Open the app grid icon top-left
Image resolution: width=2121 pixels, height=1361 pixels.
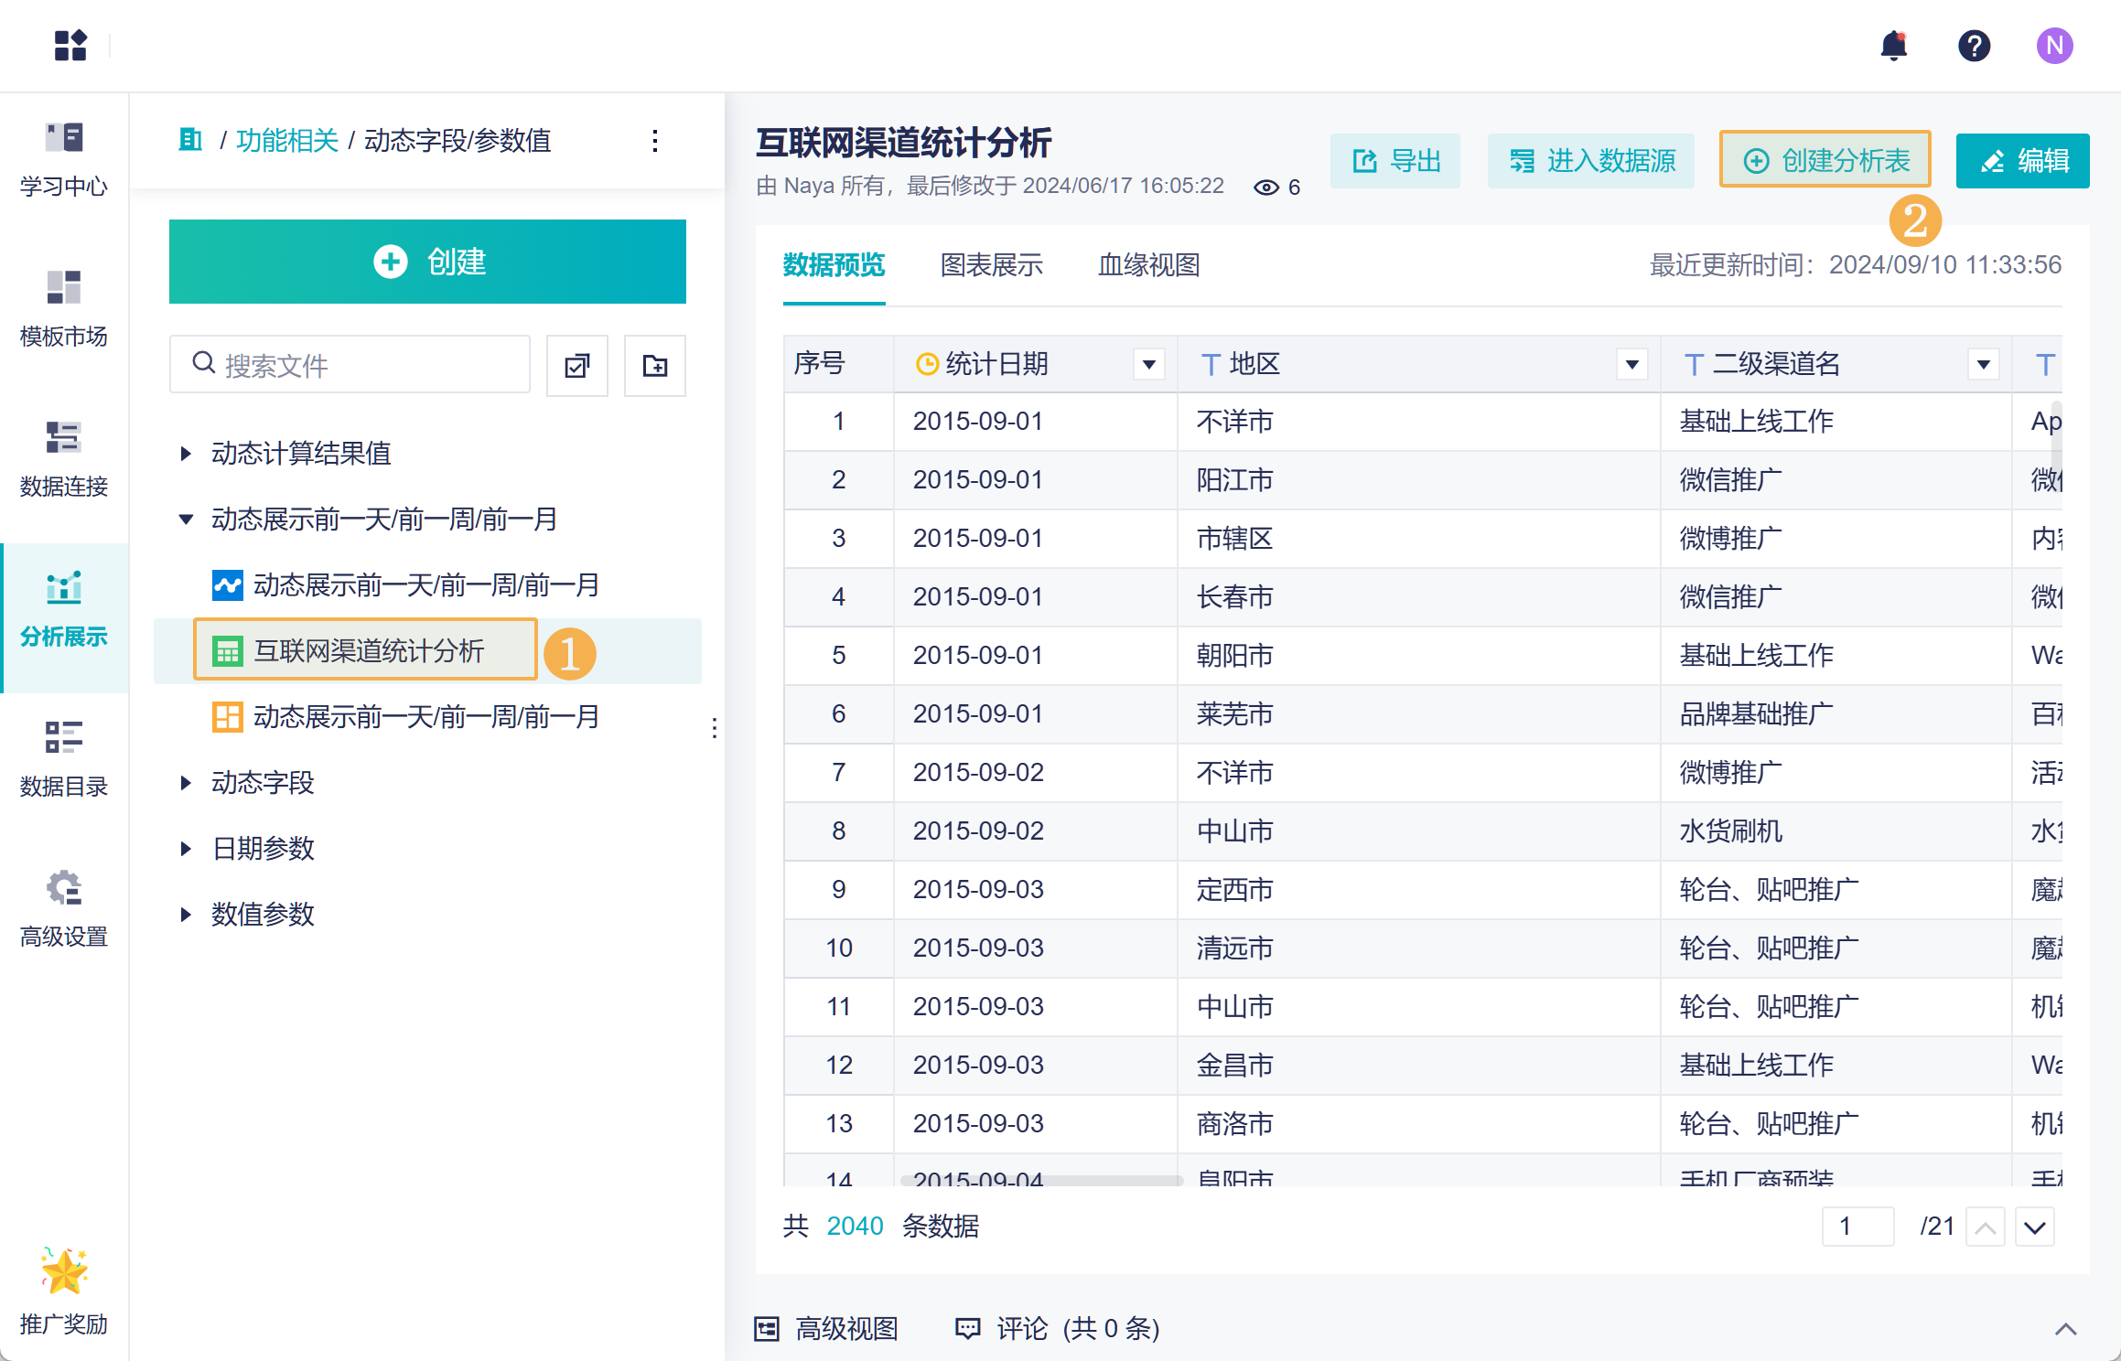point(70,46)
